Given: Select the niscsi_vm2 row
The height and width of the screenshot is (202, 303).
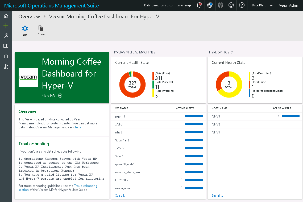Looking at the screenshot, I should pyautogui.click(x=159, y=188).
